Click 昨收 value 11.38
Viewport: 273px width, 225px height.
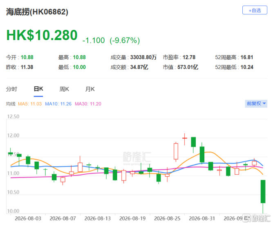[x=27, y=67]
